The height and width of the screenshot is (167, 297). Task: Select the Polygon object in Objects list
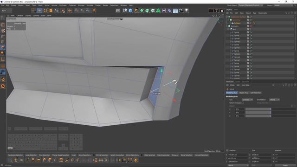(x=237, y=23)
